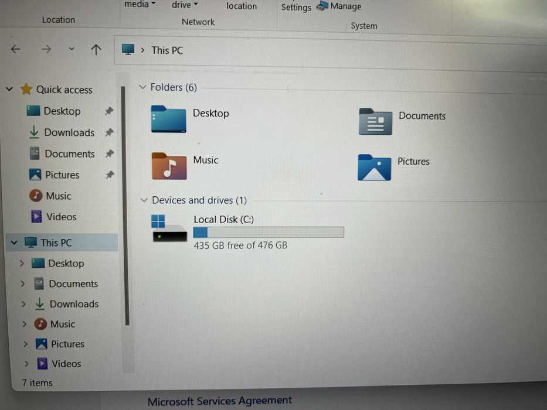Open Documents under Quick access

coord(70,153)
